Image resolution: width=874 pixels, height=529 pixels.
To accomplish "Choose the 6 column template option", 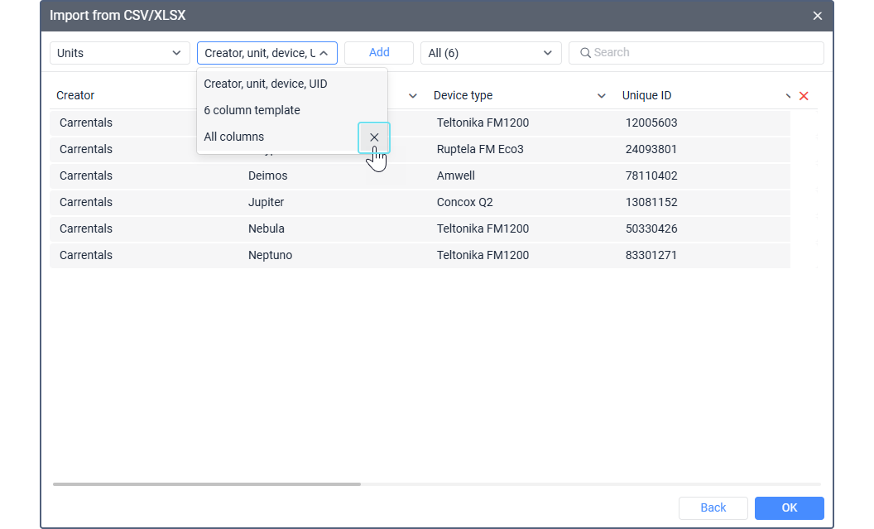I will point(252,110).
